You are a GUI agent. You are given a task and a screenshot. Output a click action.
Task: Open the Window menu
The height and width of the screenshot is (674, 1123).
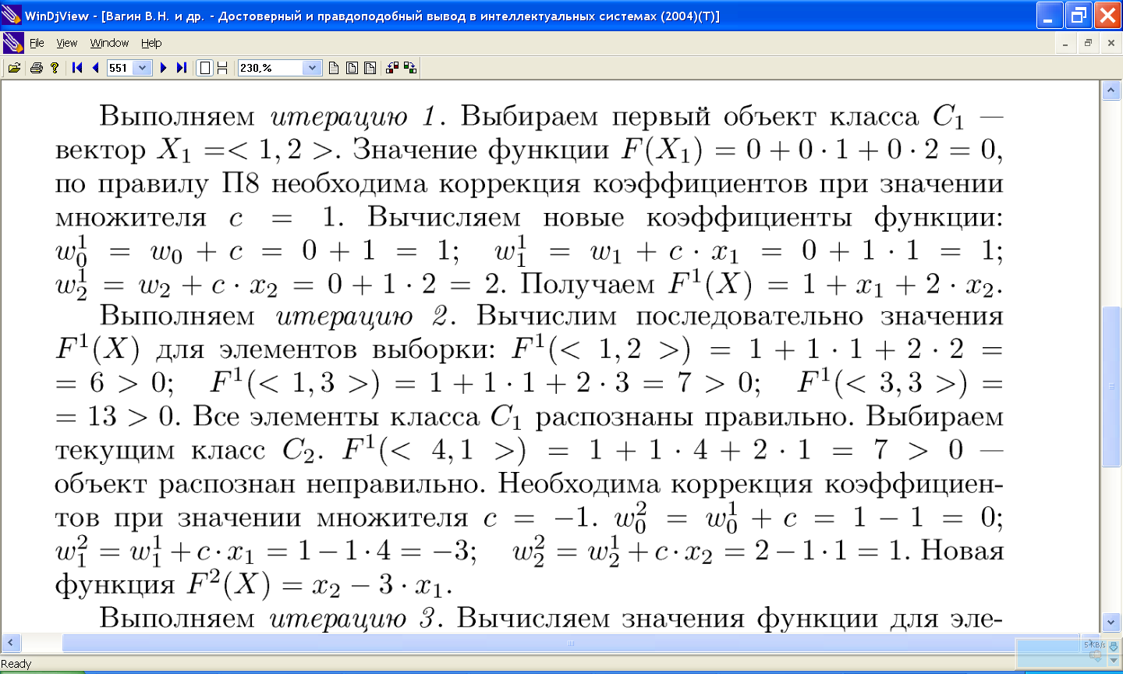[109, 43]
